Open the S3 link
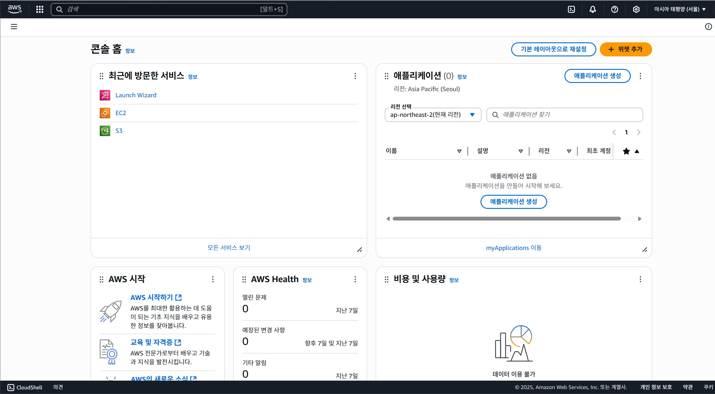The height and width of the screenshot is (394, 715). pos(119,131)
